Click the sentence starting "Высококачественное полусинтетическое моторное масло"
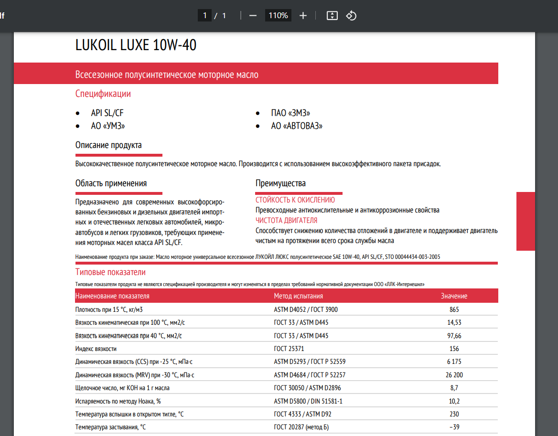 (258, 164)
